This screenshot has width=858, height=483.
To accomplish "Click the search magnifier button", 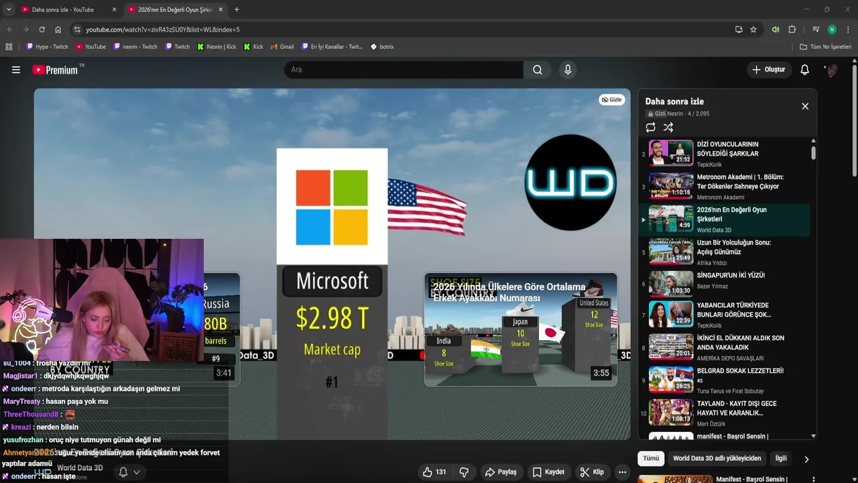I will (x=538, y=70).
